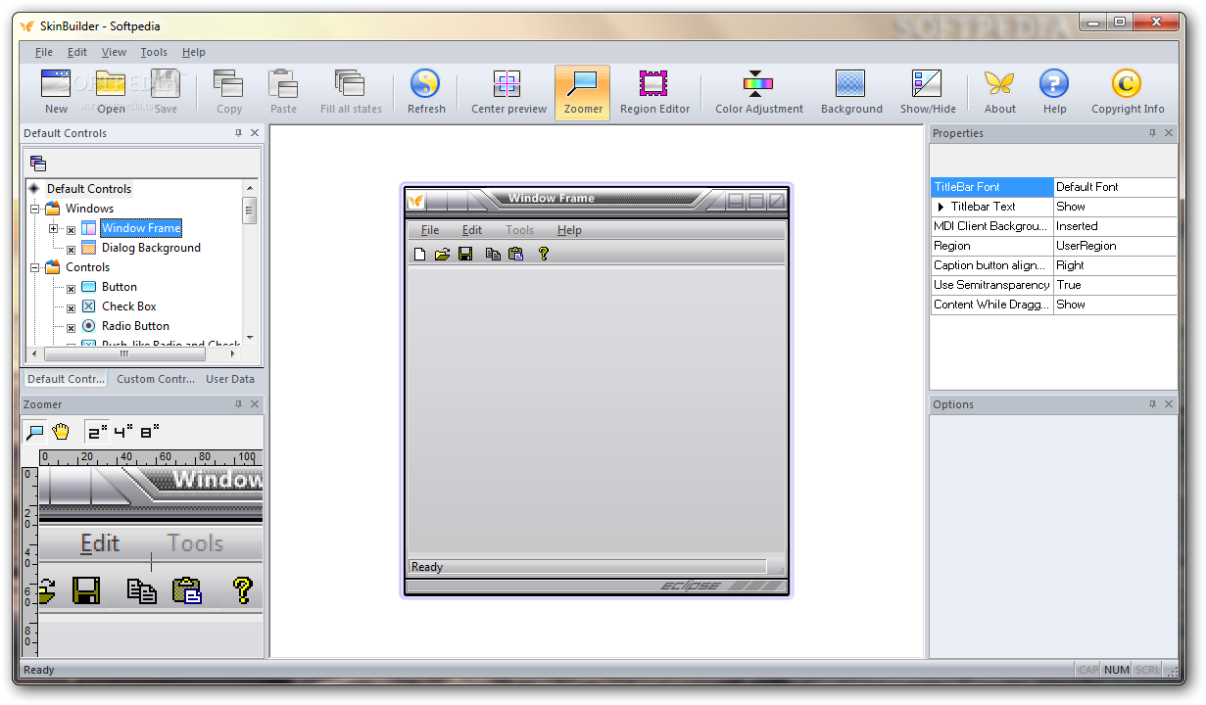Click the open folder icon in preview window
Image resolution: width=1206 pixels, height=705 pixels.
click(x=443, y=255)
